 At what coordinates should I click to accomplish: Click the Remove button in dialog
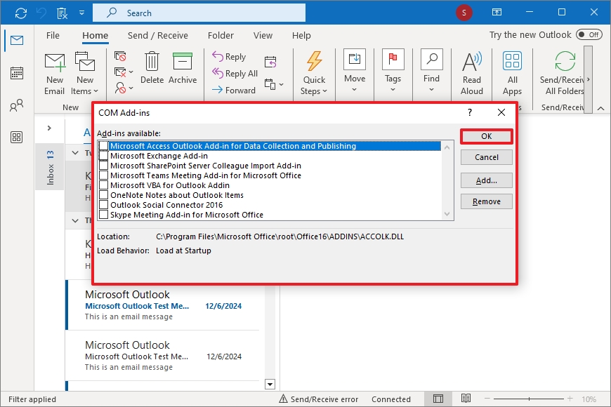(x=486, y=201)
